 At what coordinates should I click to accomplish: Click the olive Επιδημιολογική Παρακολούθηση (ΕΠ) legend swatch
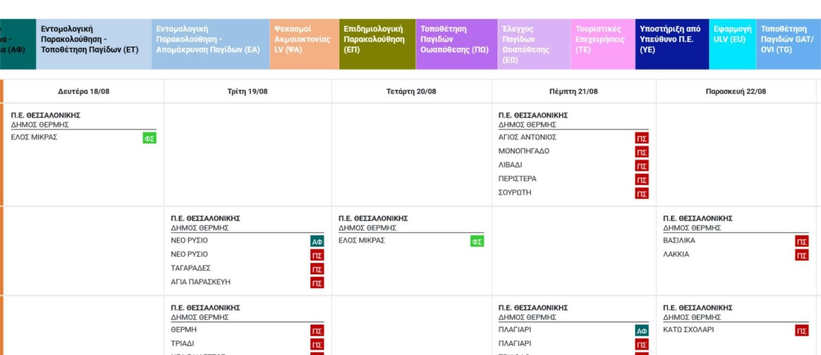(377, 44)
